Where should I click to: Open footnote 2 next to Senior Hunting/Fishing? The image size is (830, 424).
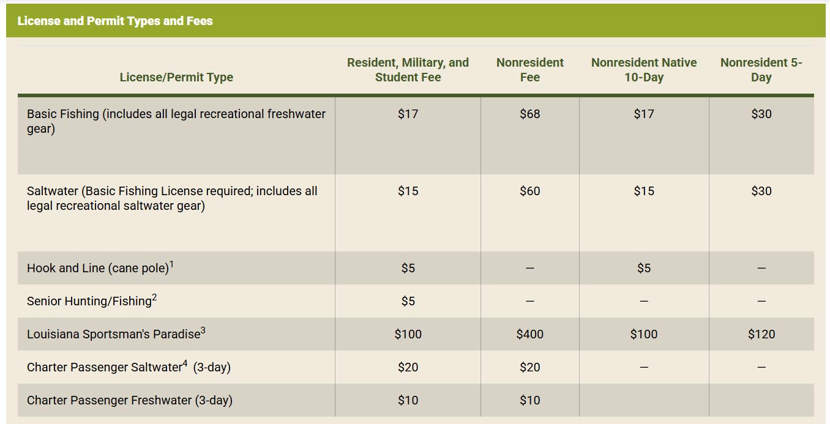point(155,297)
